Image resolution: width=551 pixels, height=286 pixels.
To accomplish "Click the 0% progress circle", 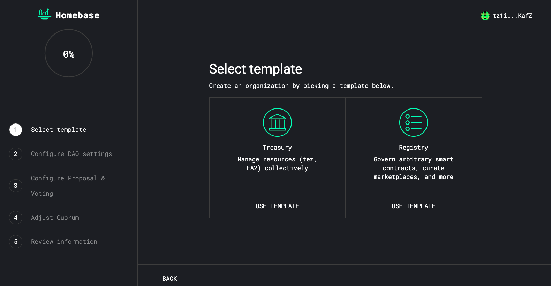I will tap(69, 53).
